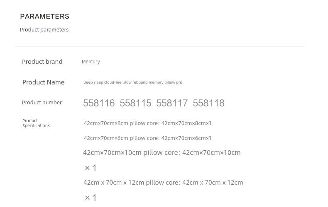Select product number 558117
The image size is (328, 207).
pyautogui.click(x=172, y=103)
